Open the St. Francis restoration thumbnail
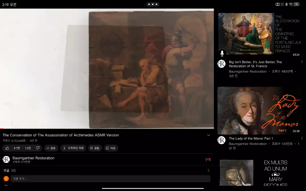This screenshot has width=306, height=191. tap(260, 34)
